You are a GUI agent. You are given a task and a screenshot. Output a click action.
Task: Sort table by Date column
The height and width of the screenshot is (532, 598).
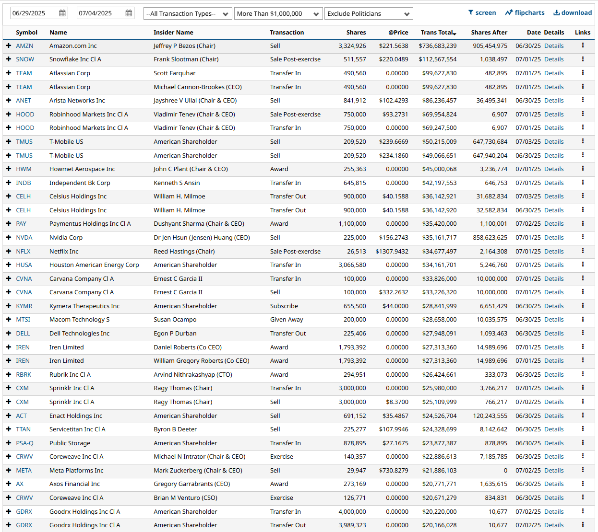534,33
